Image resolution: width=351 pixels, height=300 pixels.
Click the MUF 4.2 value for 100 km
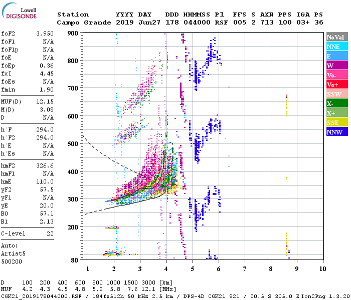27,289
